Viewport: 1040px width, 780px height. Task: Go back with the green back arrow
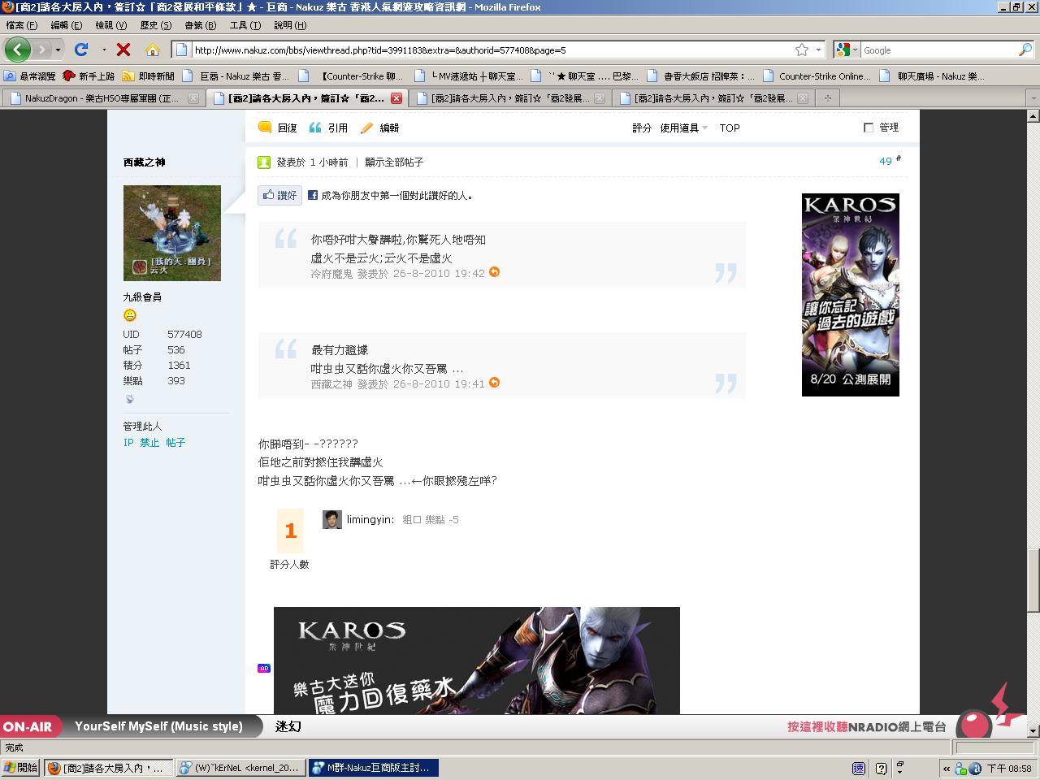point(18,50)
